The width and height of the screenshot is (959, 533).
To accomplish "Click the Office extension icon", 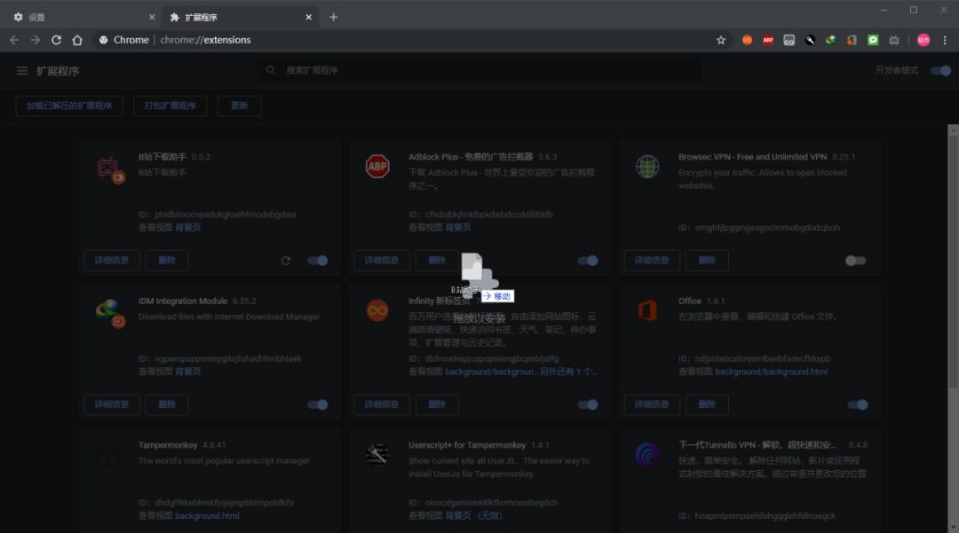I will tap(647, 310).
